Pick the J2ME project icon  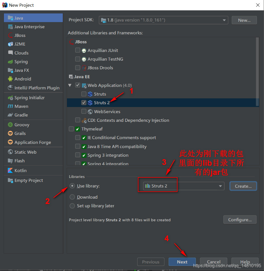10,44
